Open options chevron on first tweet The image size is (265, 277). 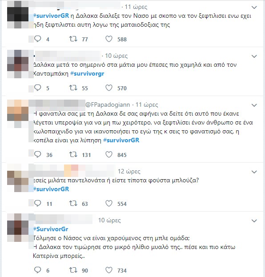[254, 8]
